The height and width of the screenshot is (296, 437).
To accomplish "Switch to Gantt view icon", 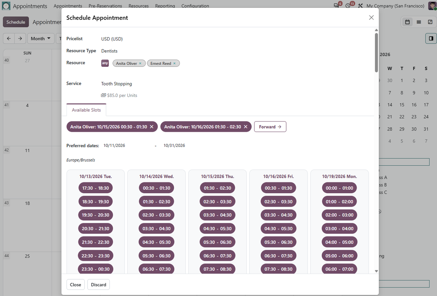I will [430, 22].
